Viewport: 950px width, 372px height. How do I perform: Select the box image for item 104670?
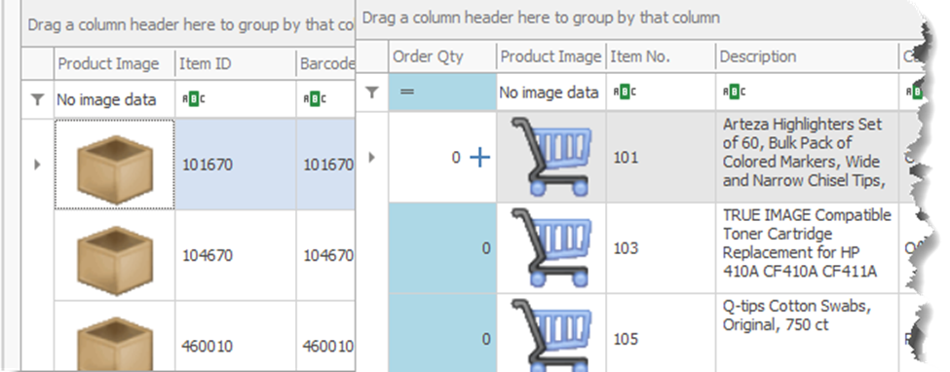pyautogui.click(x=115, y=255)
